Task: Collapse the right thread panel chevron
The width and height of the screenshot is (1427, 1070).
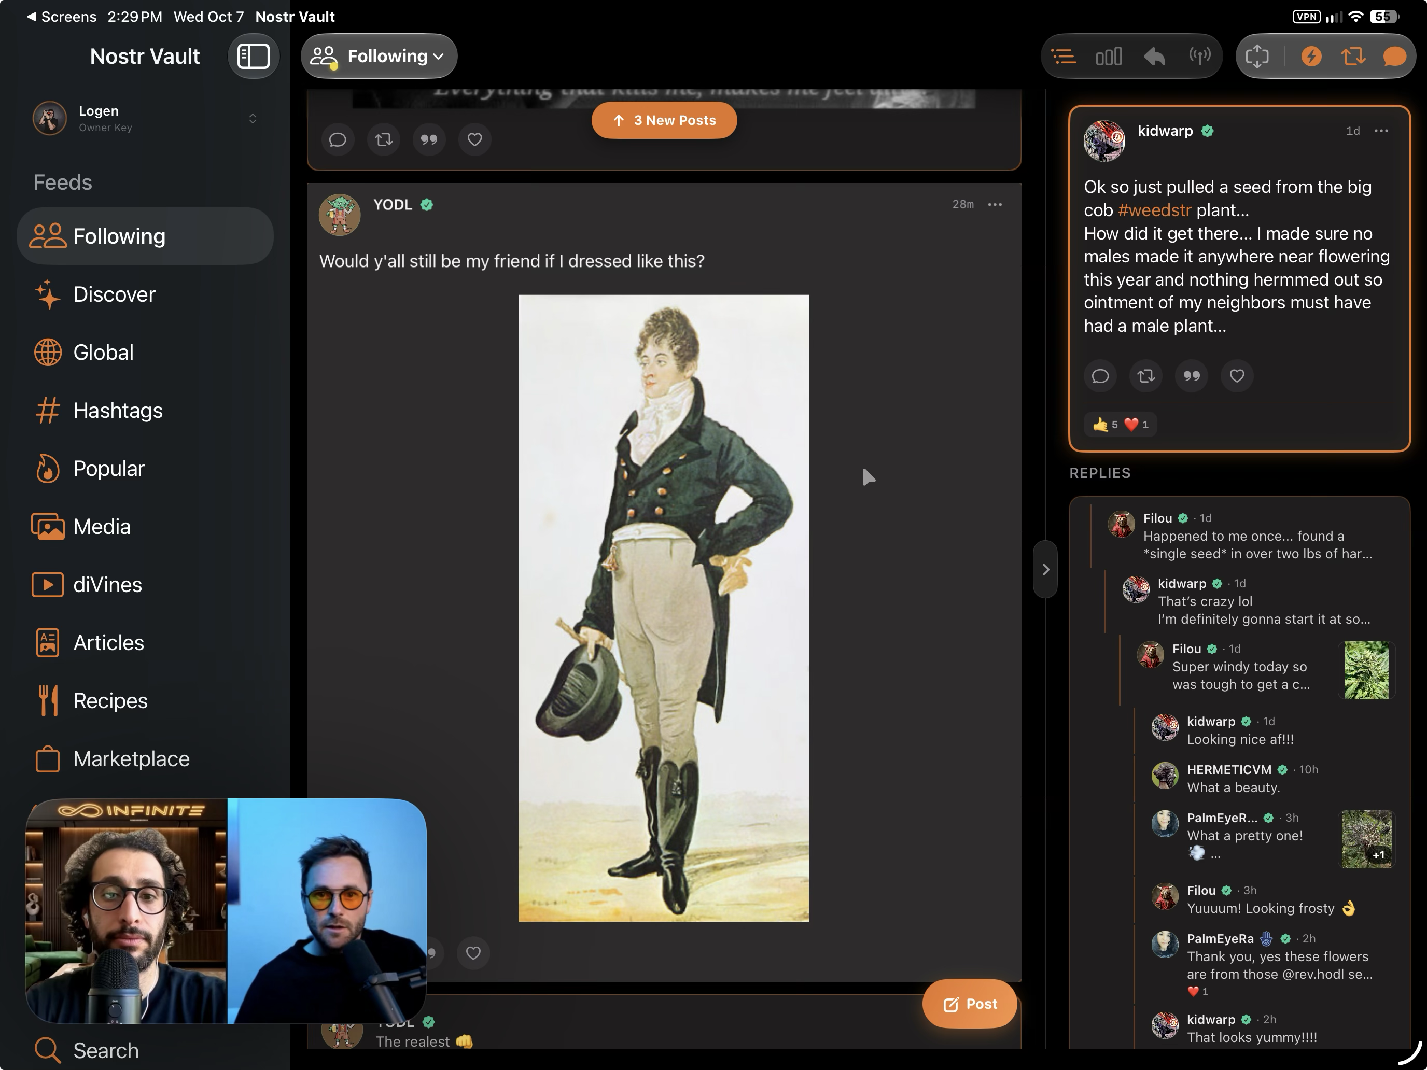Action: 1045,570
